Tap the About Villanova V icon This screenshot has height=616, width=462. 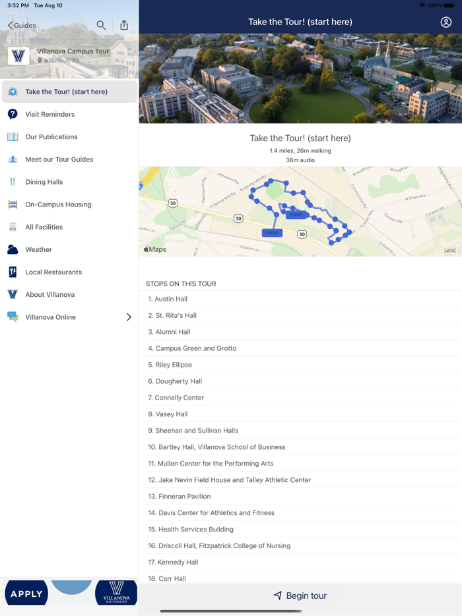click(x=13, y=295)
